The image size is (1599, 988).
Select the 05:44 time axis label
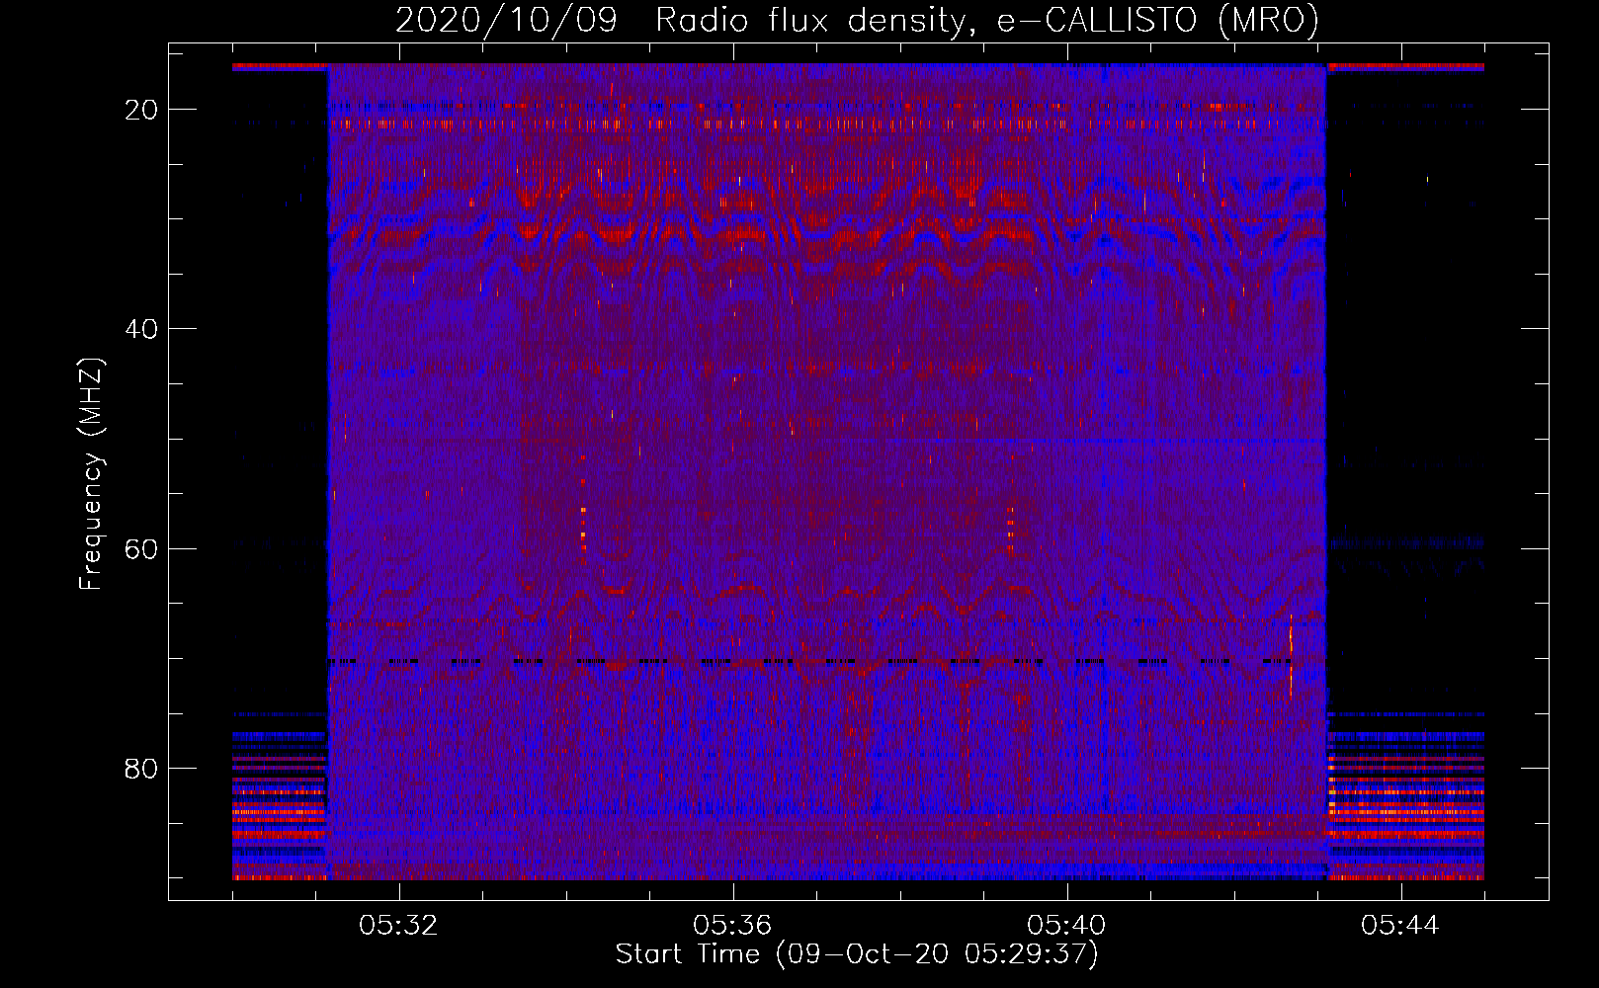click(x=1400, y=926)
